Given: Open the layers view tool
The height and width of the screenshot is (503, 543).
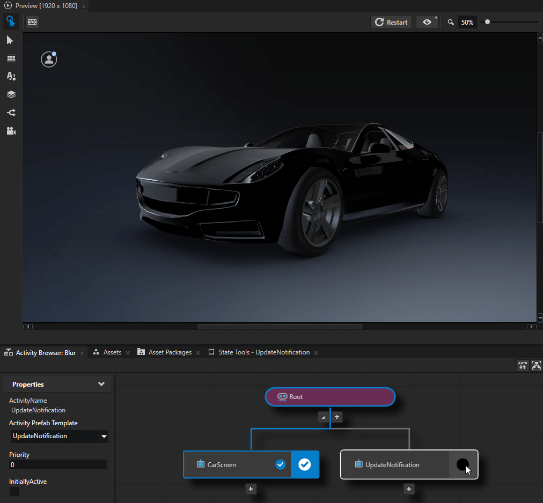Looking at the screenshot, I should 10,94.
